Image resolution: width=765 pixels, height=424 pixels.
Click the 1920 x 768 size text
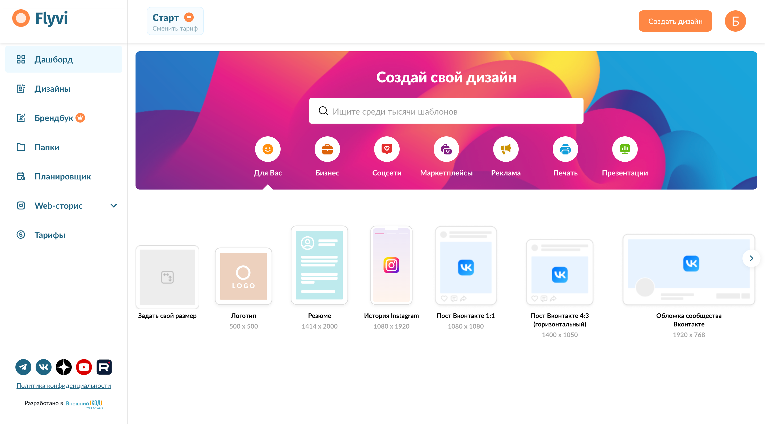point(689,335)
